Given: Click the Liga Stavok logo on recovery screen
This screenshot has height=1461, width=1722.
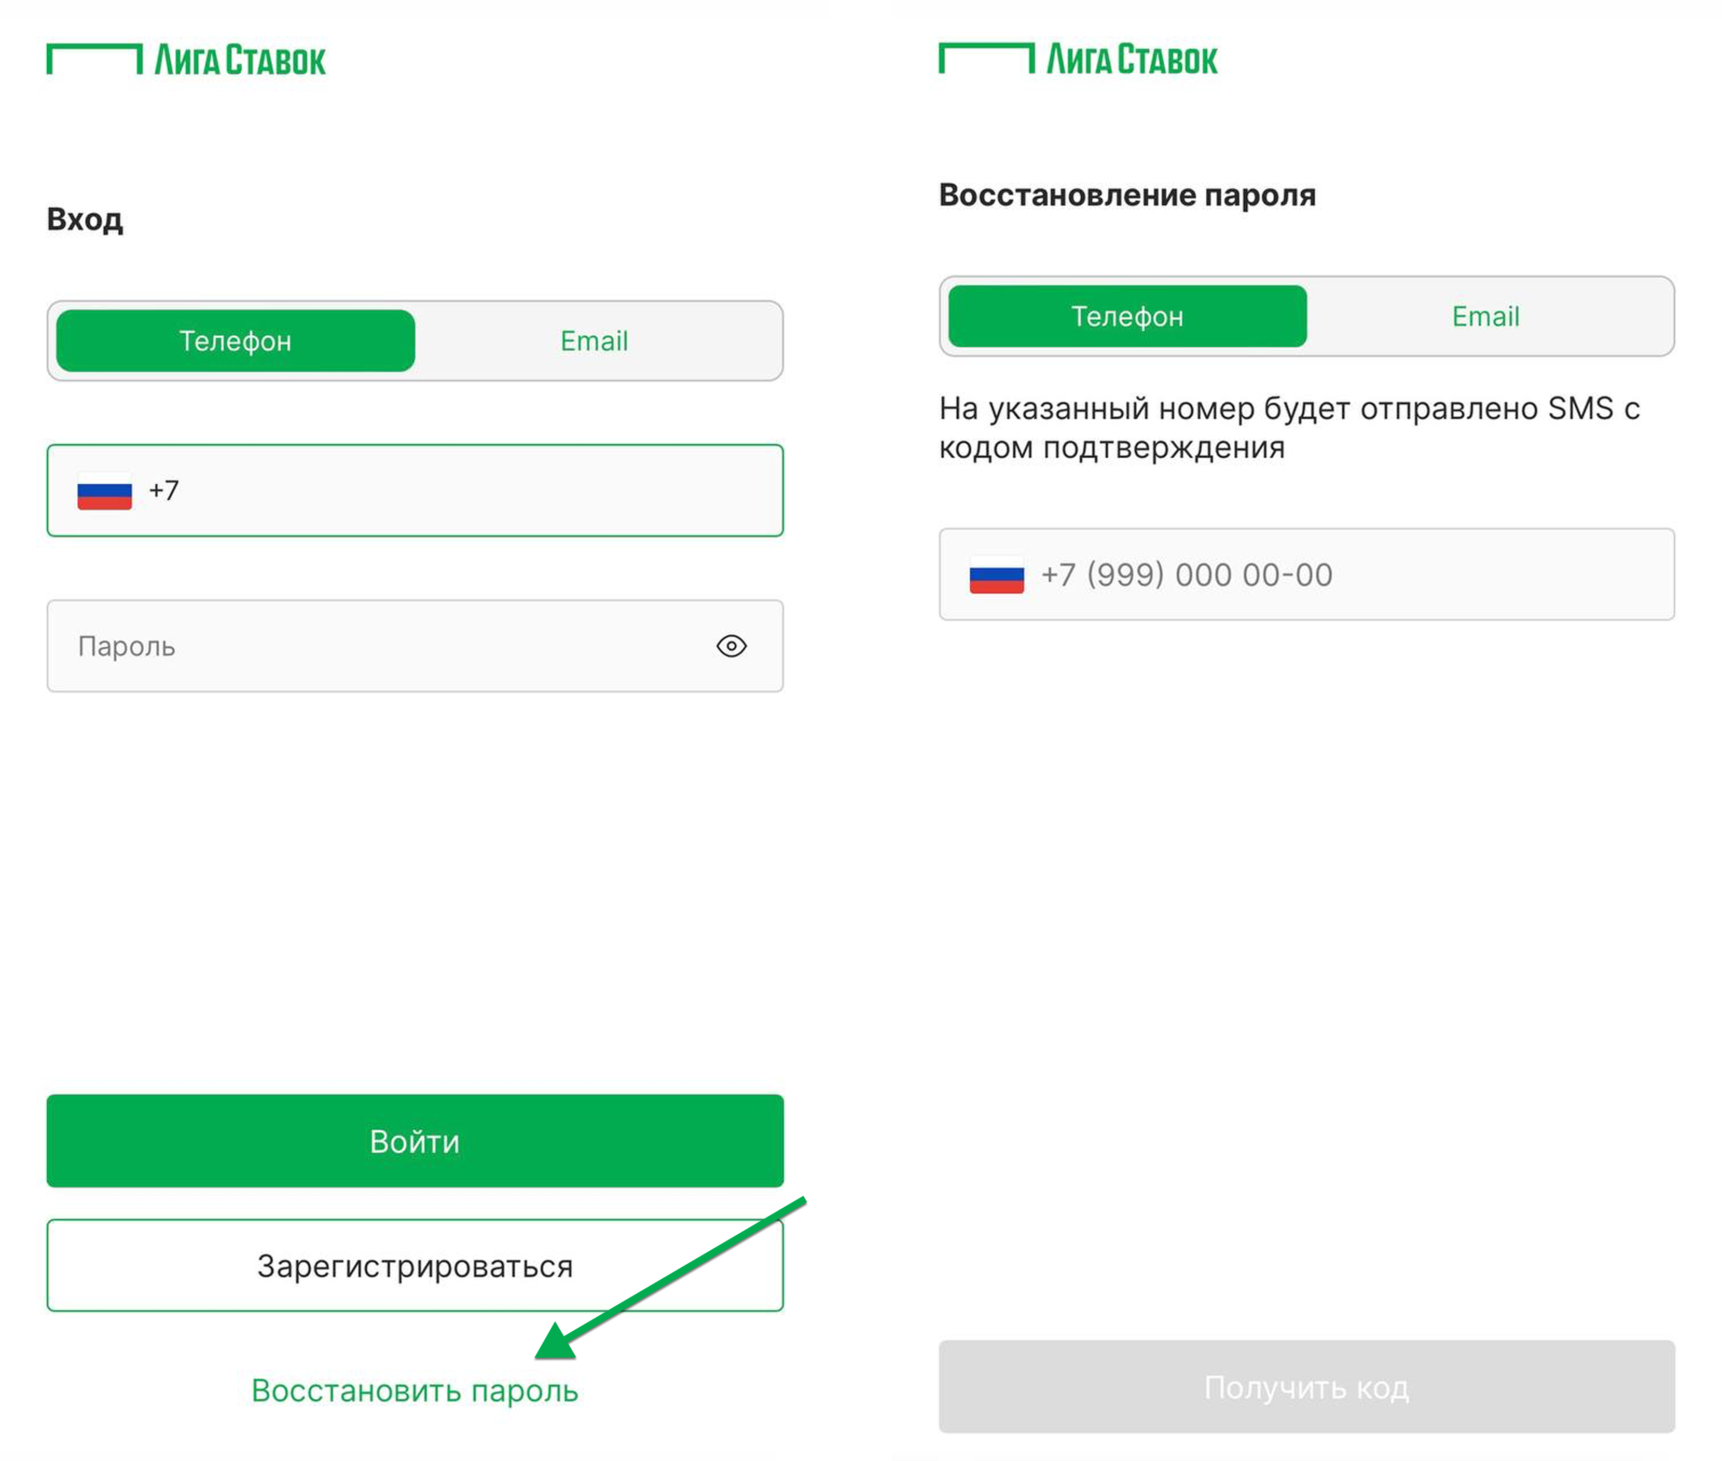Looking at the screenshot, I should coord(1078,59).
